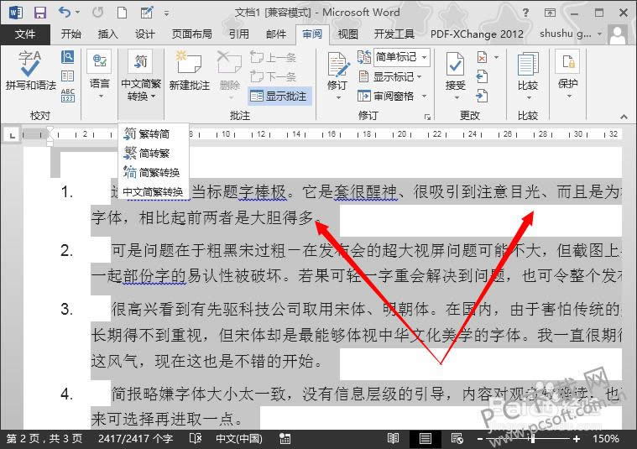
Task: Select Traditional to Simplified (繁转简) option
Action: pos(152,134)
